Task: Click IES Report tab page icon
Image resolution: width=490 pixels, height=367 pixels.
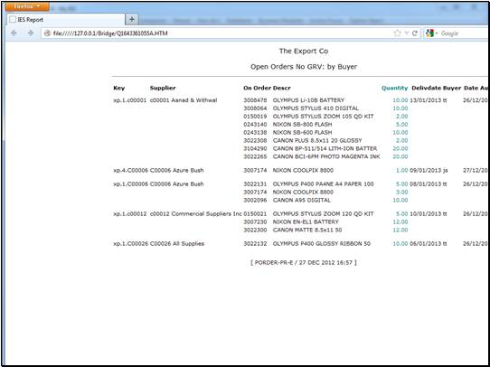Action: point(13,20)
